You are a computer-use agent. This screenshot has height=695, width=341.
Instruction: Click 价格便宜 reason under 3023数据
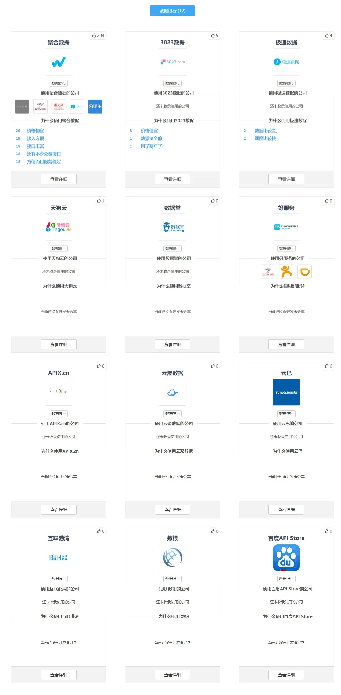[149, 130]
